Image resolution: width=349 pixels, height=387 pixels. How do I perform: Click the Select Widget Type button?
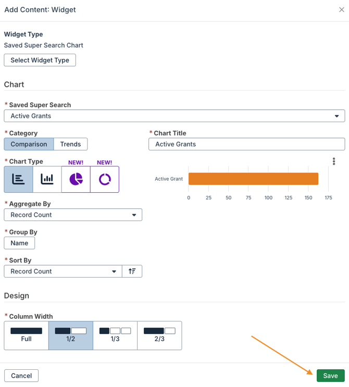(40, 60)
